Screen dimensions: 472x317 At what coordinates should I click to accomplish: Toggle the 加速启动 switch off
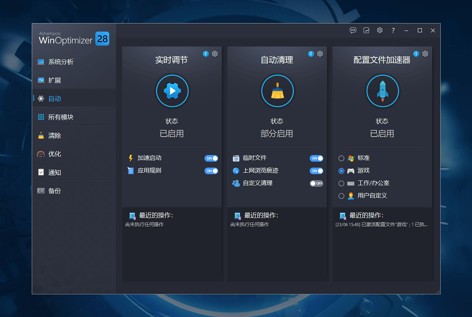click(211, 158)
